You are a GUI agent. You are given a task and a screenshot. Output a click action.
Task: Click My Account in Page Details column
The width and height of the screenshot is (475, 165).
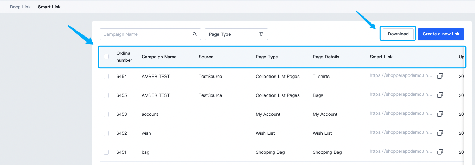325,114
